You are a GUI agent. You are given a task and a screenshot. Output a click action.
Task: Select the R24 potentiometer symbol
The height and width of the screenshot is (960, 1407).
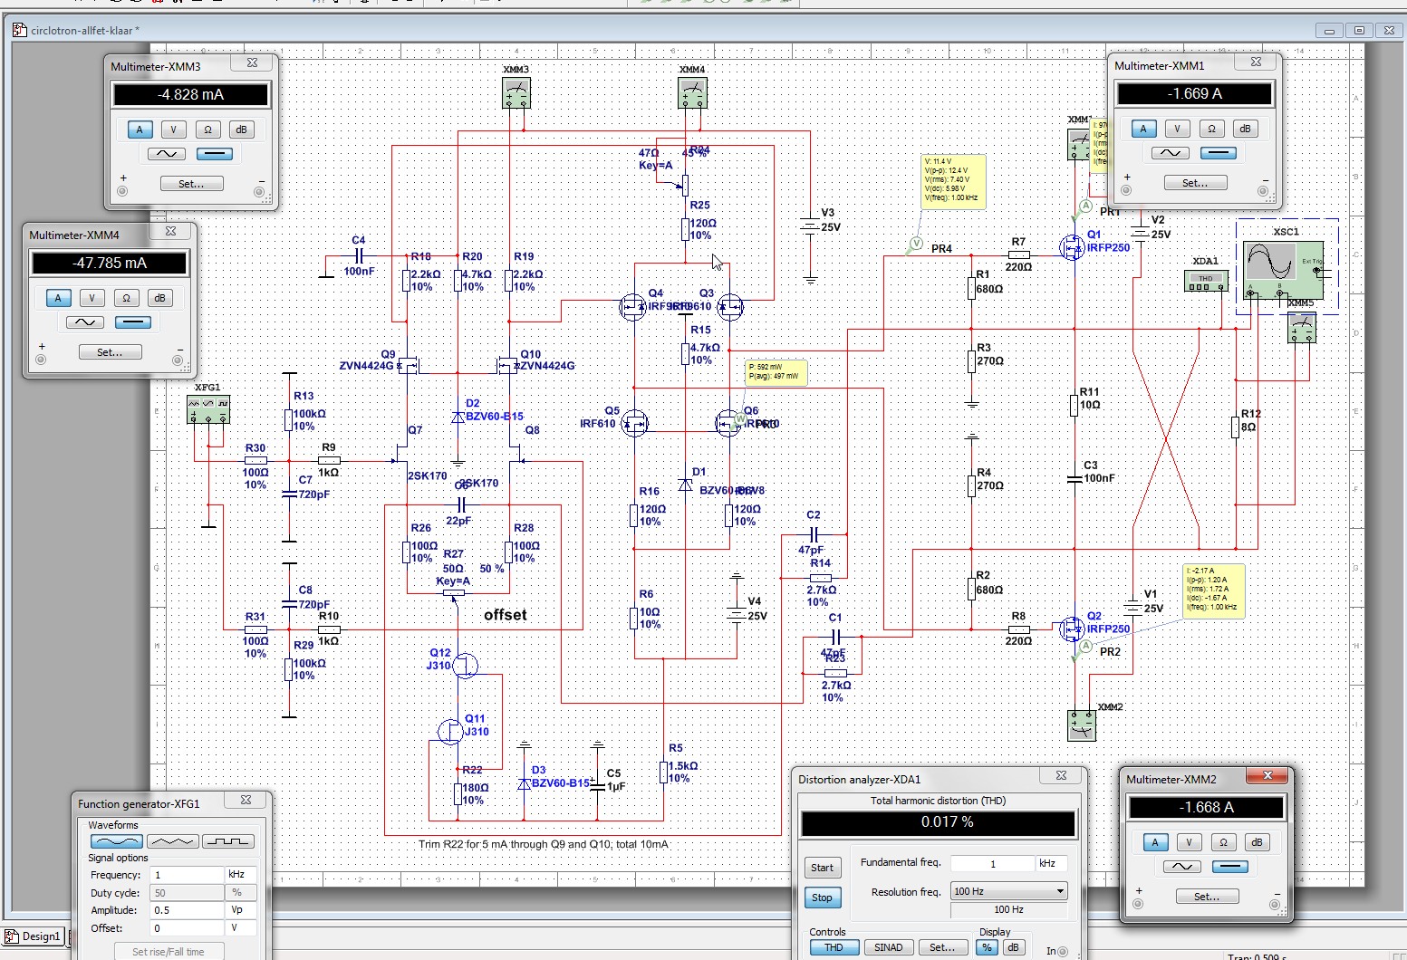pos(685,185)
